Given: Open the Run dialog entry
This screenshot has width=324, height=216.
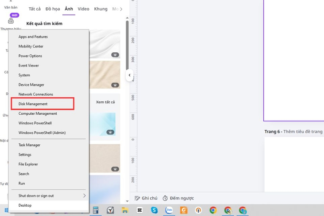Looking at the screenshot, I should [x=22, y=183].
